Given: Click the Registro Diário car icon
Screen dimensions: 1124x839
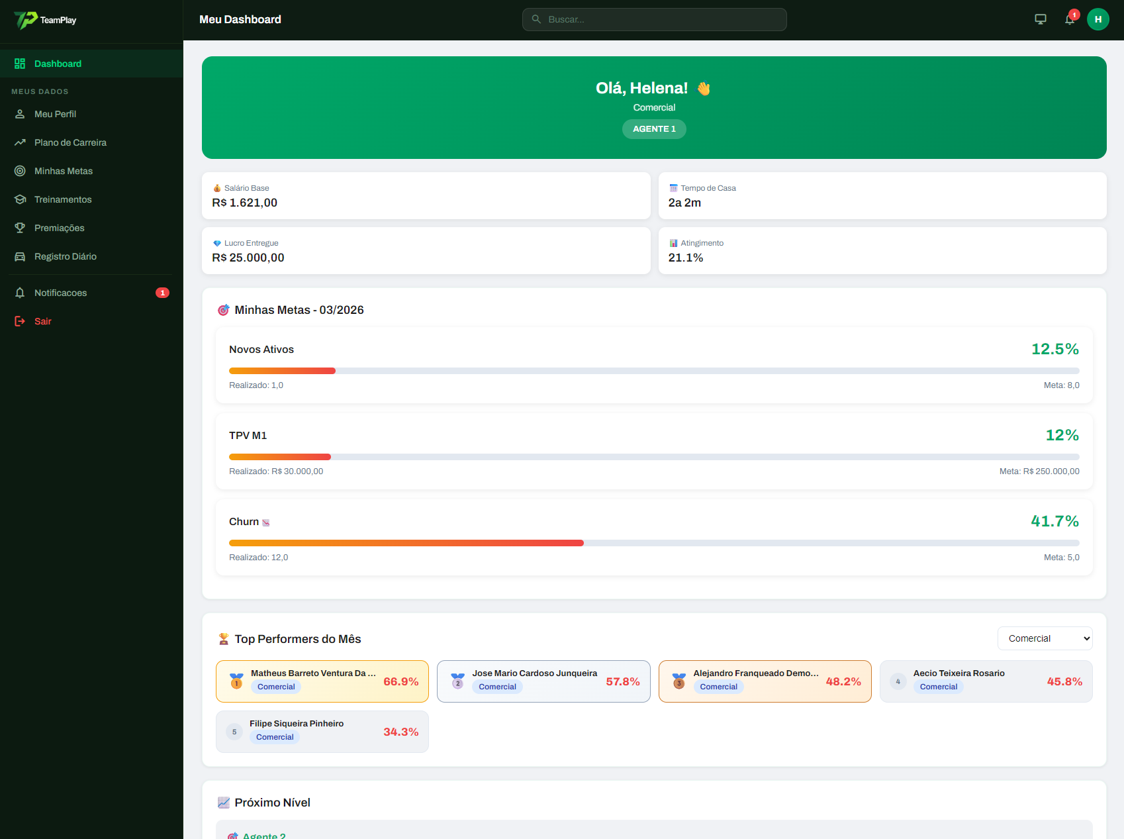Looking at the screenshot, I should (x=20, y=256).
